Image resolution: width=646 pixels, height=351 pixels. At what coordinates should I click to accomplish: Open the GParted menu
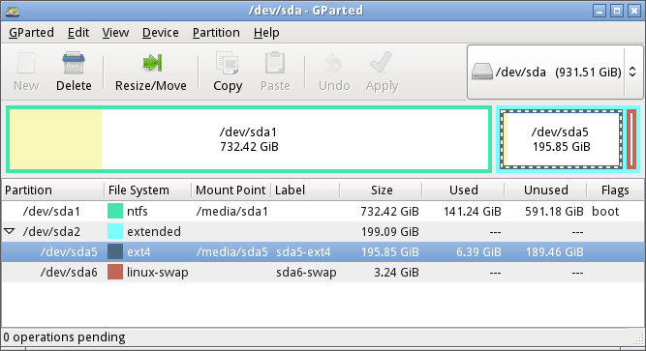[31, 33]
